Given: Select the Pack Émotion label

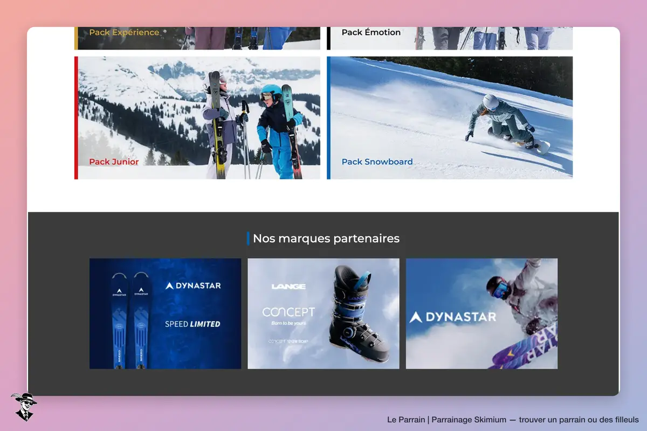Looking at the screenshot, I should pyautogui.click(x=371, y=32).
